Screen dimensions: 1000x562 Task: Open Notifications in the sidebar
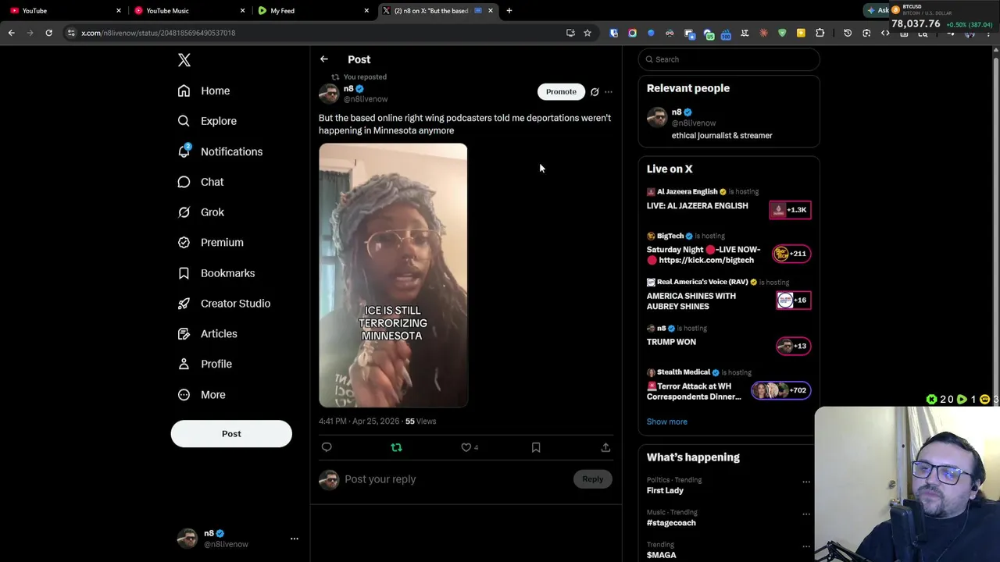click(220, 151)
